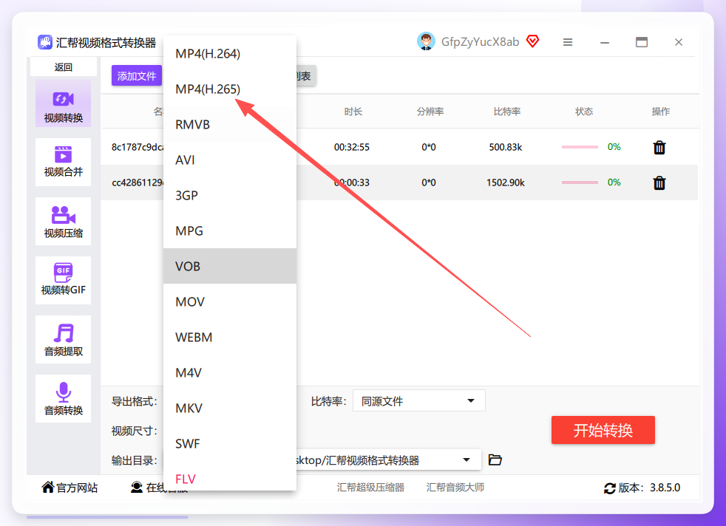Screen dimensions: 726x526
Task: Click the 操作 column header
Action: point(661,112)
